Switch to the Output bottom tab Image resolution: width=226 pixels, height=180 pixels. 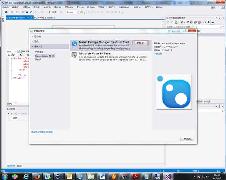pos(19,166)
